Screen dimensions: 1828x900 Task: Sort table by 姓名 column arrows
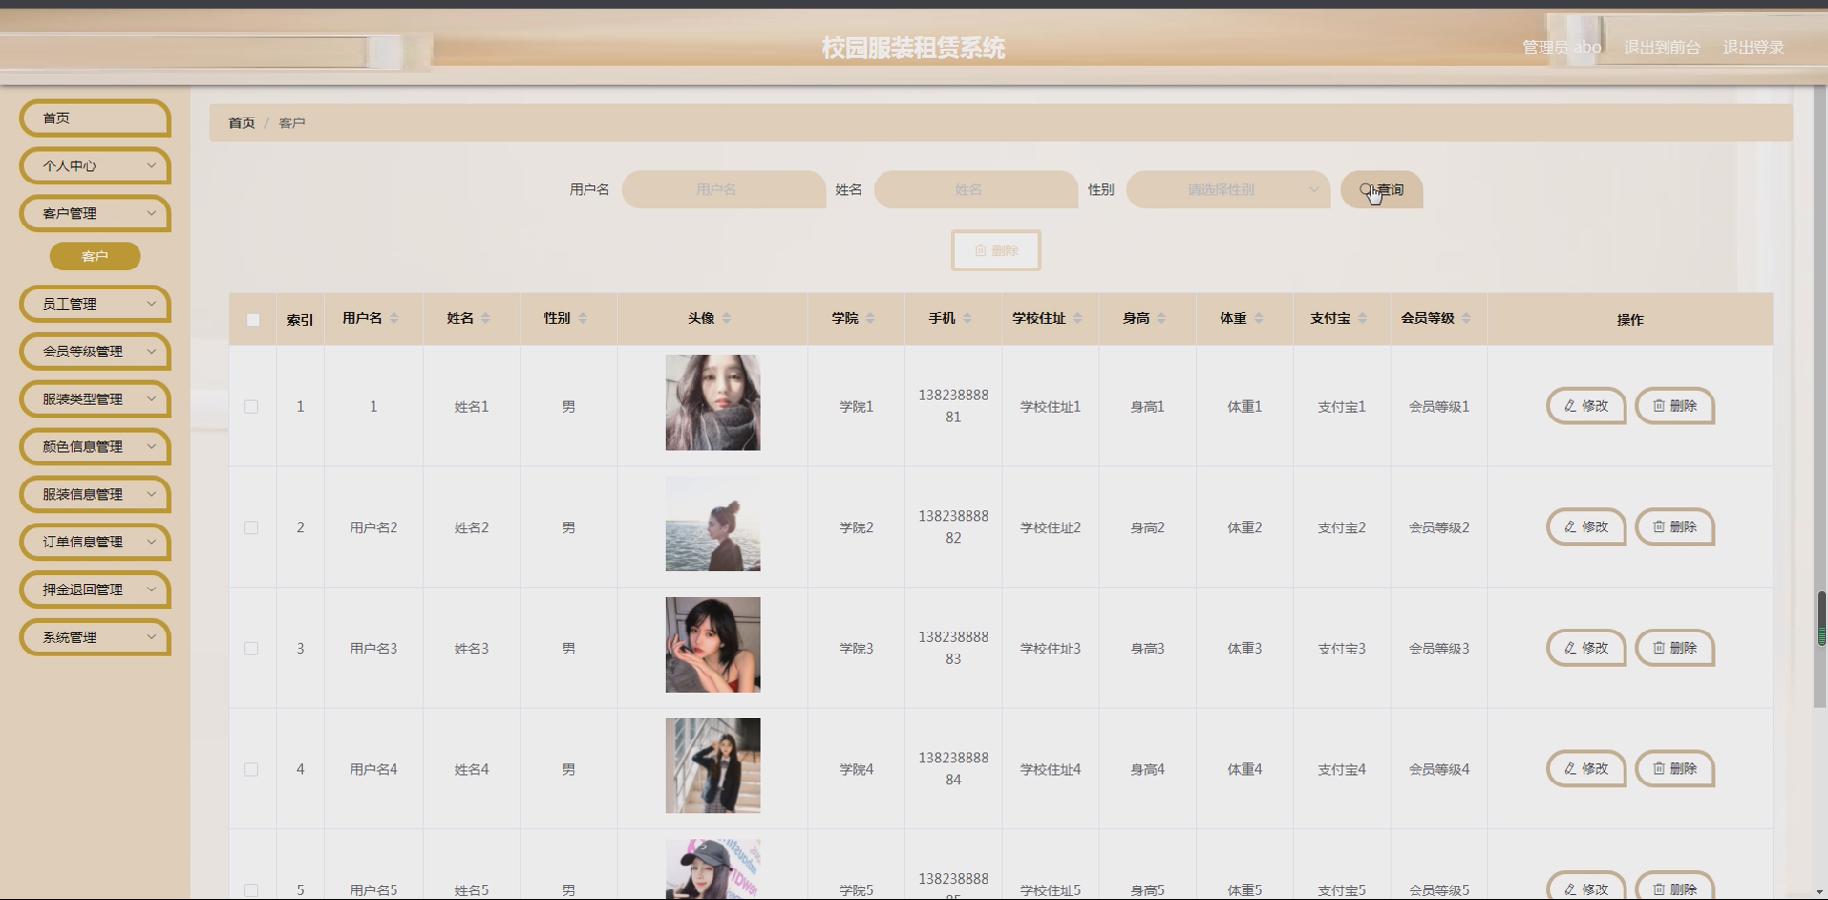pyautogui.click(x=486, y=319)
